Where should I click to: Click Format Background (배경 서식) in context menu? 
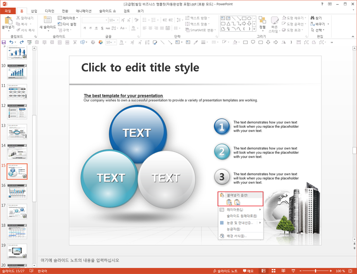(x=240, y=236)
